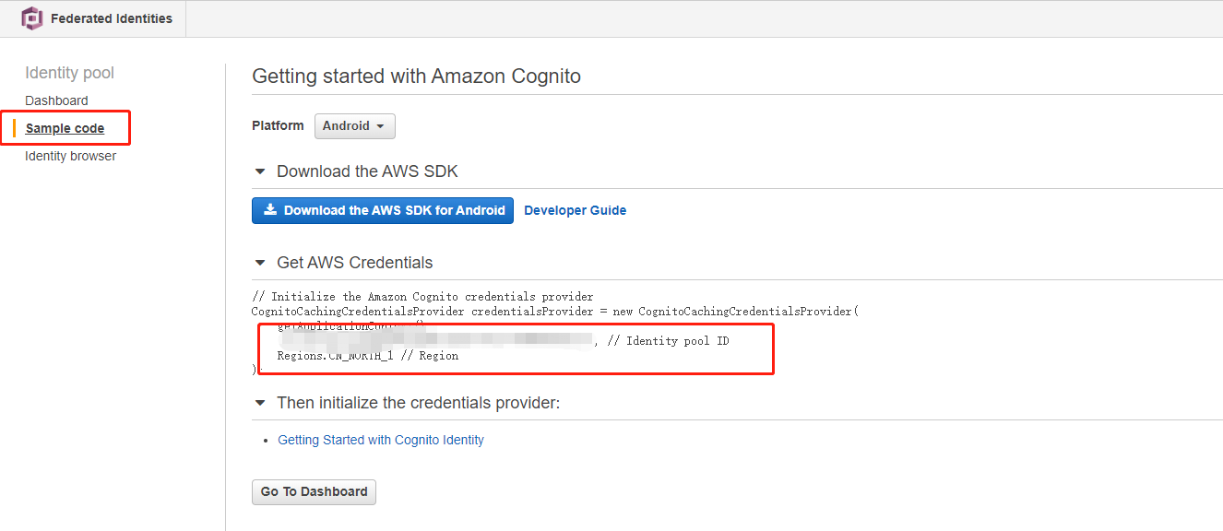This screenshot has width=1223, height=531.
Task: Collapse the Then initialize the credentials provider section
Action: (259, 403)
